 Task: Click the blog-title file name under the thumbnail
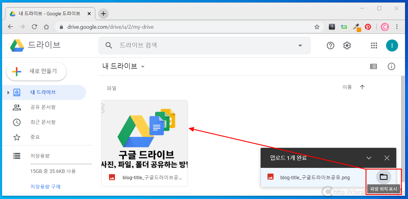152,177
